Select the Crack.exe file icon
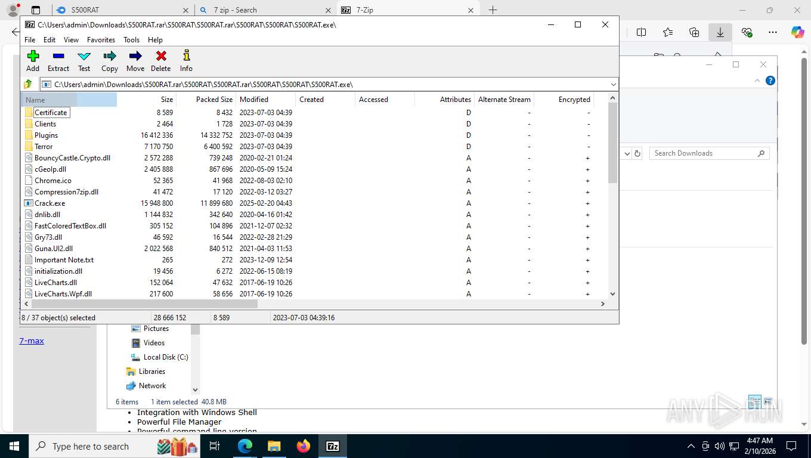 29,203
